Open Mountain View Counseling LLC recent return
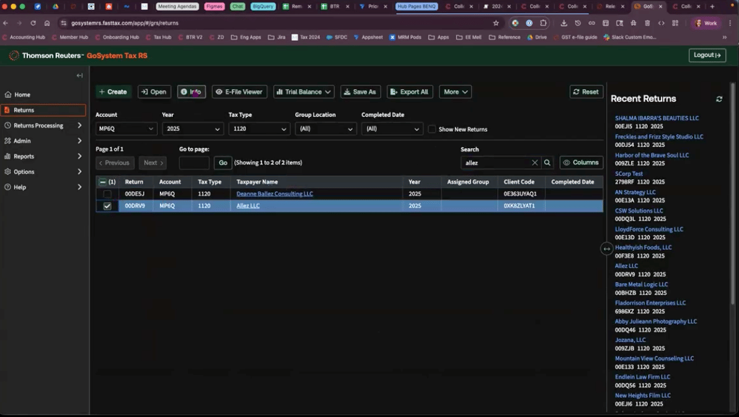The image size is (739, 417). click(654, 359)
